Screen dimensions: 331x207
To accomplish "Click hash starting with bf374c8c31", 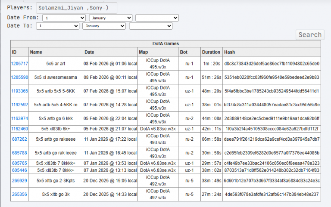I will [x=272, y=105].
